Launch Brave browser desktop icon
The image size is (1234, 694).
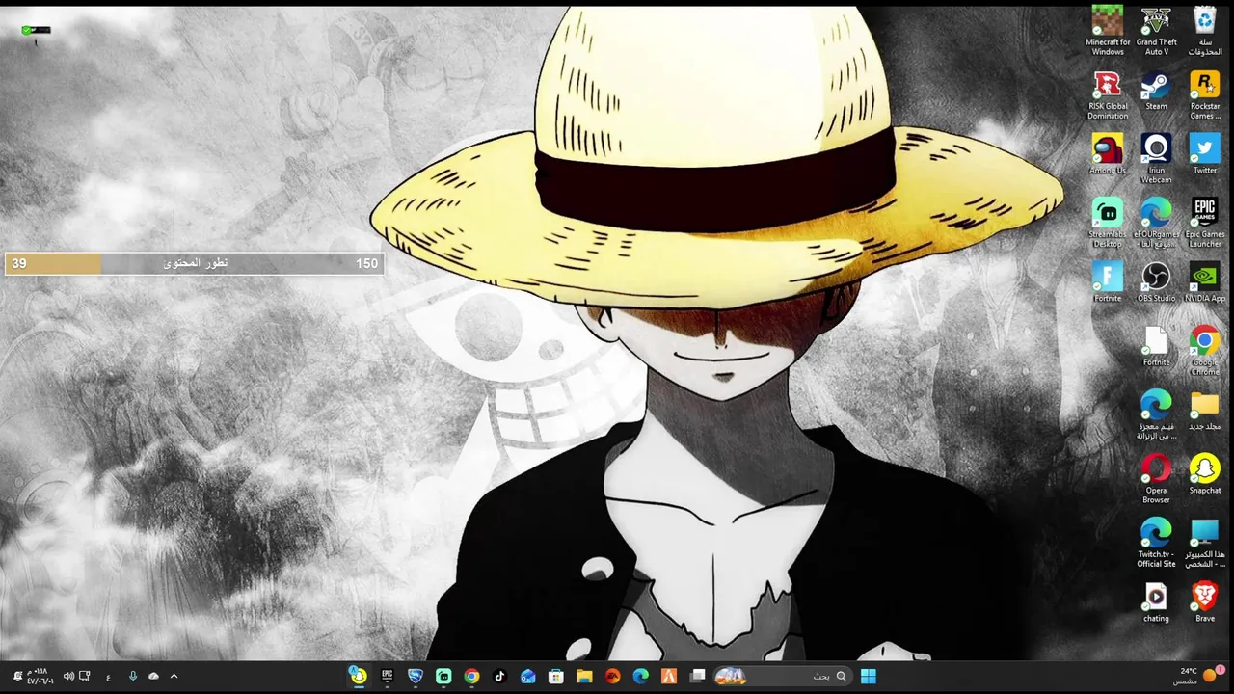point(1205,603)
